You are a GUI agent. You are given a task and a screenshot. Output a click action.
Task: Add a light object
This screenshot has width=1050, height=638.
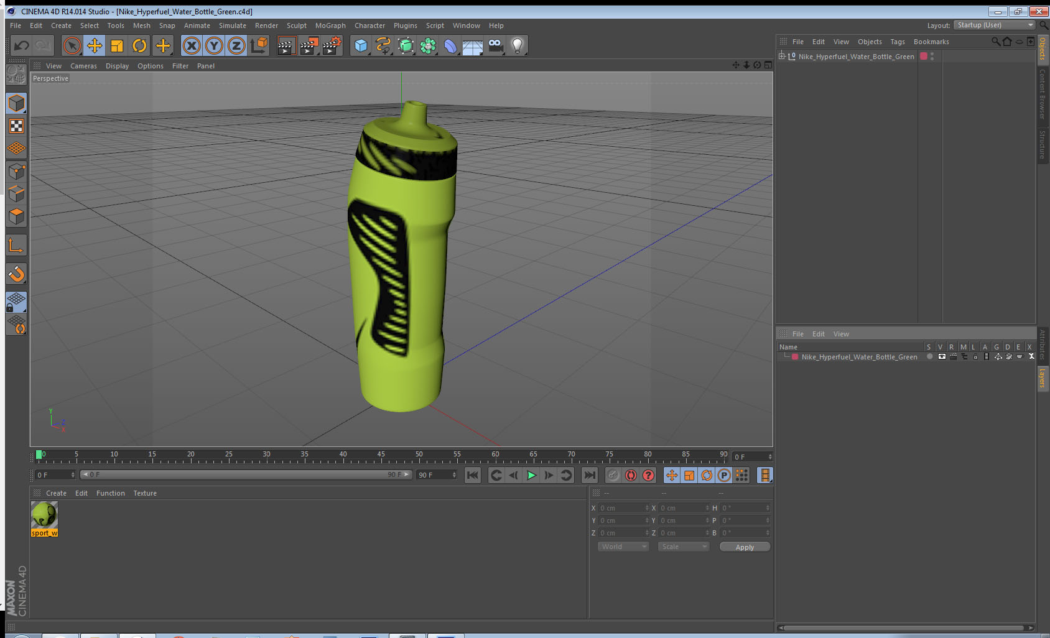pyautogui.click(x=518, y=45)
